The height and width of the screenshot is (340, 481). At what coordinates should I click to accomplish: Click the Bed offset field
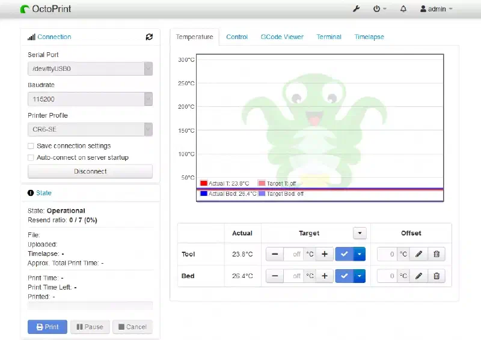click(x=387, y=276)
